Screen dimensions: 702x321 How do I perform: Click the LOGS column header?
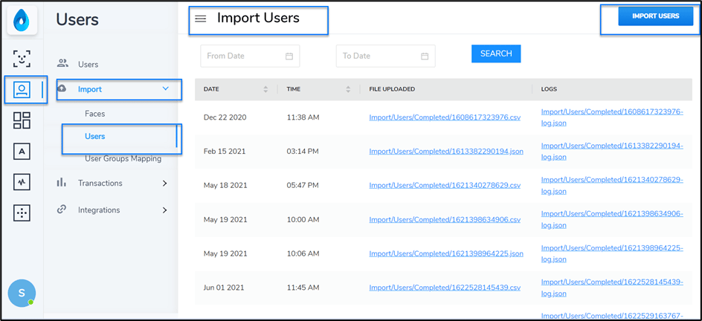549,89
